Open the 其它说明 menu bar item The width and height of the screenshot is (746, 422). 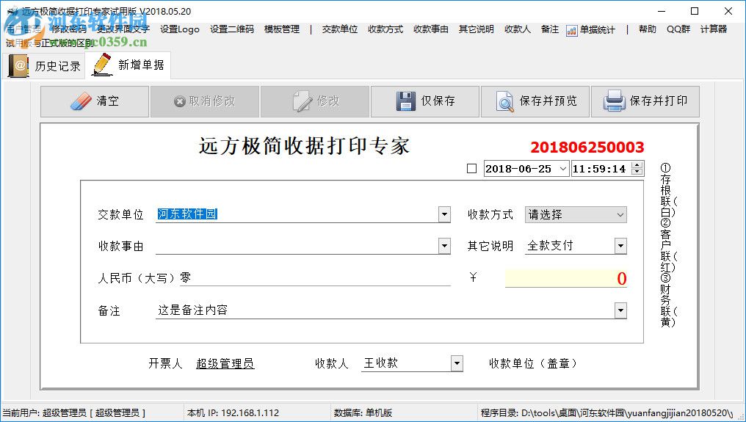(x=477, y=29)
